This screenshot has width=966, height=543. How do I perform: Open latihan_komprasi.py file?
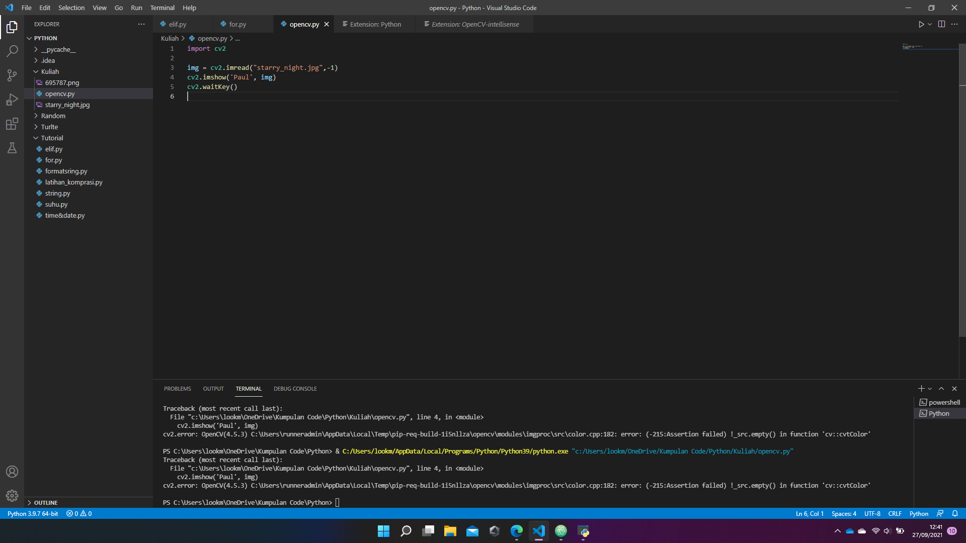tap(89, 182)
